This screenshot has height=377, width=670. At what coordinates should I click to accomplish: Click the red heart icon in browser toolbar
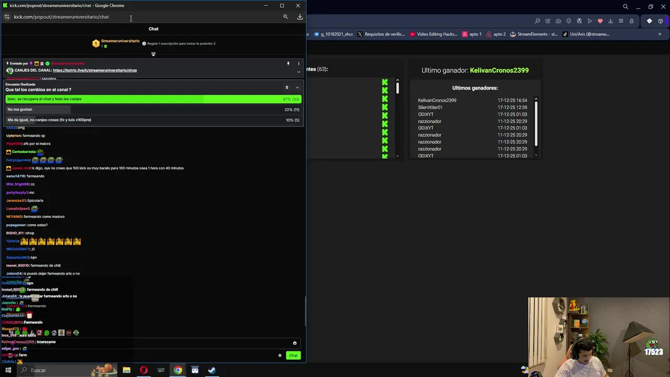point(600,21)
